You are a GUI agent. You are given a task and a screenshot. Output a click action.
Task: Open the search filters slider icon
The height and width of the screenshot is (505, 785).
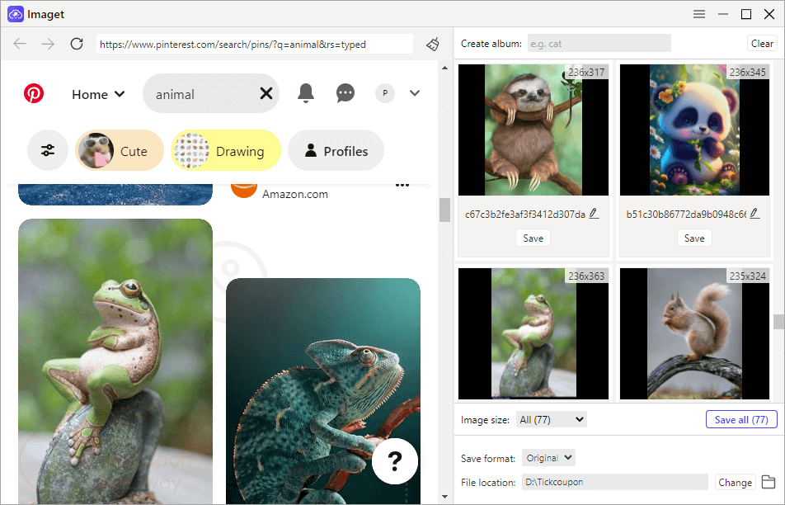(x=48, y=150)
